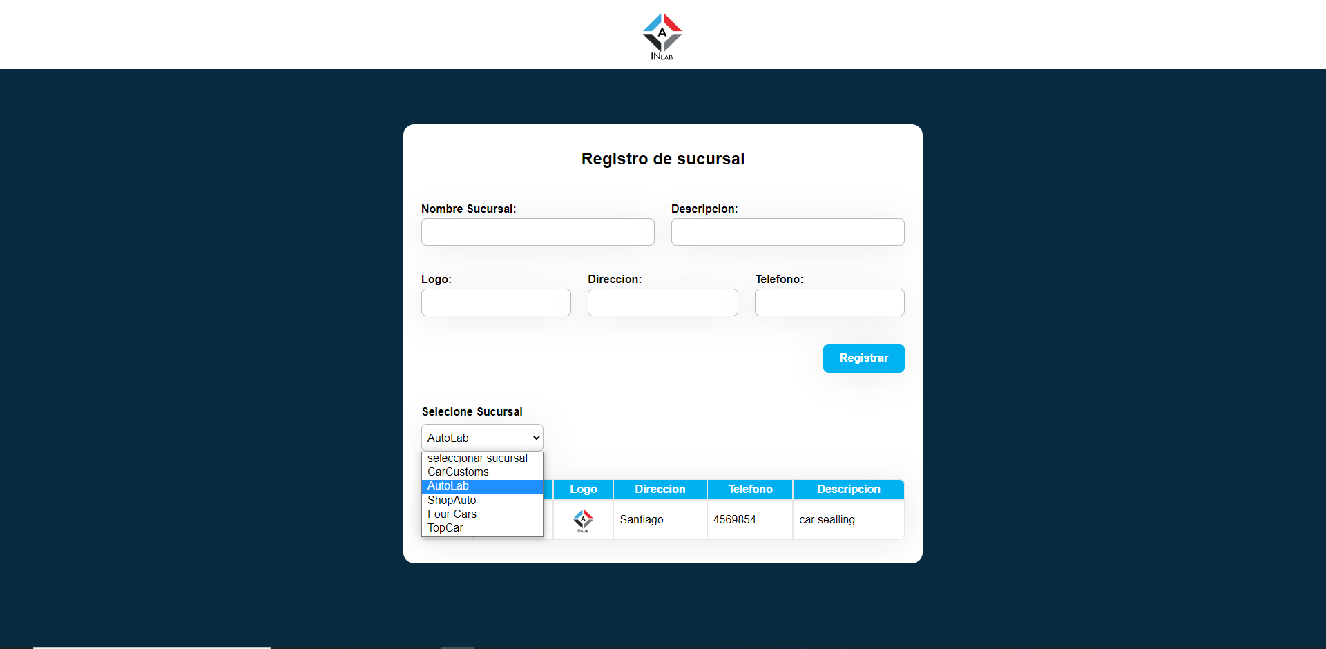Screen dimensions: 1326x649
Task: Click the logo thumbnail in the table row
Action: (x=582, y=520)
